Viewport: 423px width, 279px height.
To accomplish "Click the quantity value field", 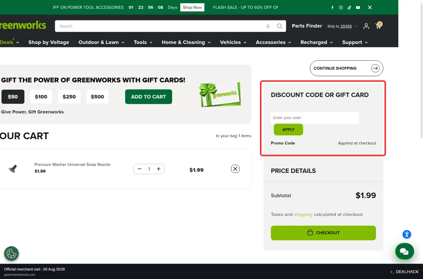I will point(149,169).
